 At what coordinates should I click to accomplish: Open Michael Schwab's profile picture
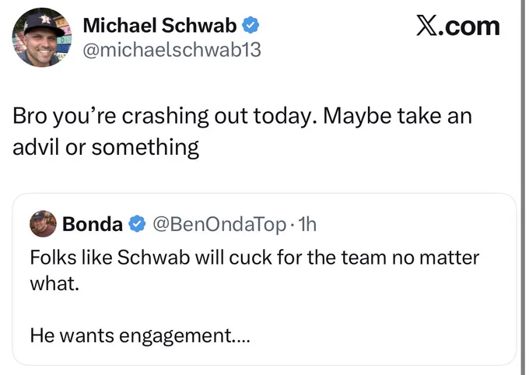tap(42, 37)
